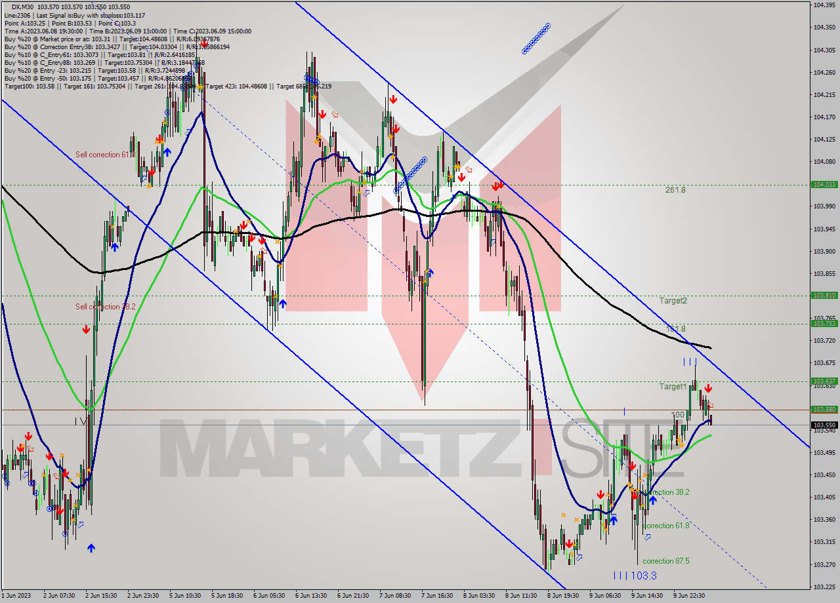This screenshot has height=603, width=840.
Task: Click the green 104.033 price tag
Action: coord(824,185)
